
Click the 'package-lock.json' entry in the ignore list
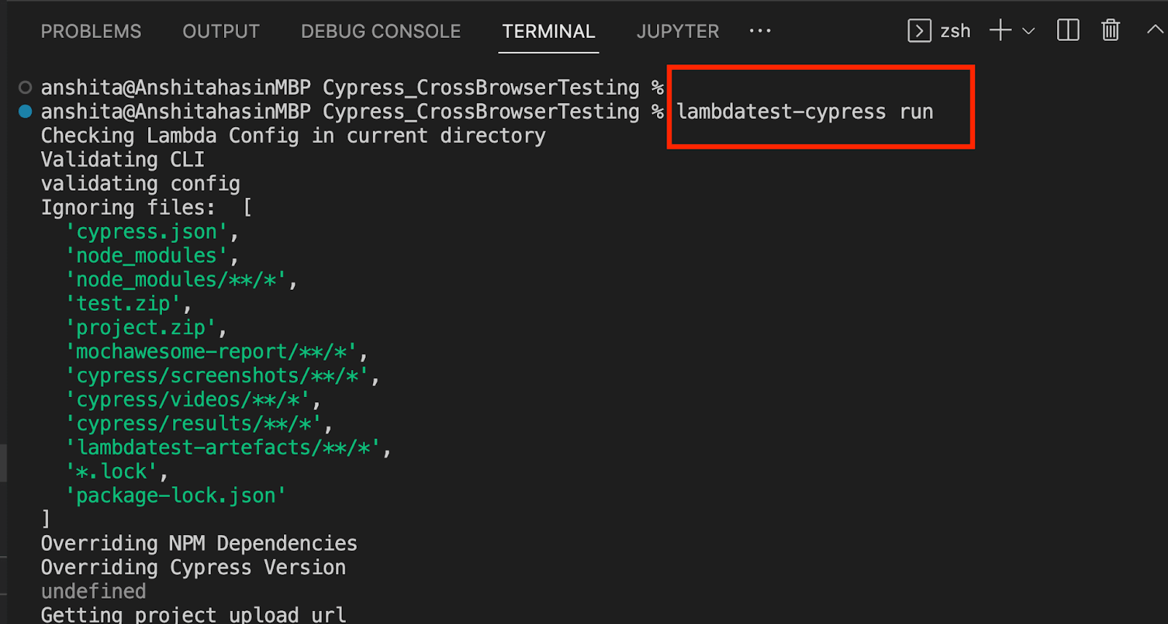click(175, 495)
